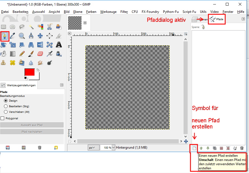Select the Ink tool
Viewport: 249px width, 173px height.
coord(59,54)
